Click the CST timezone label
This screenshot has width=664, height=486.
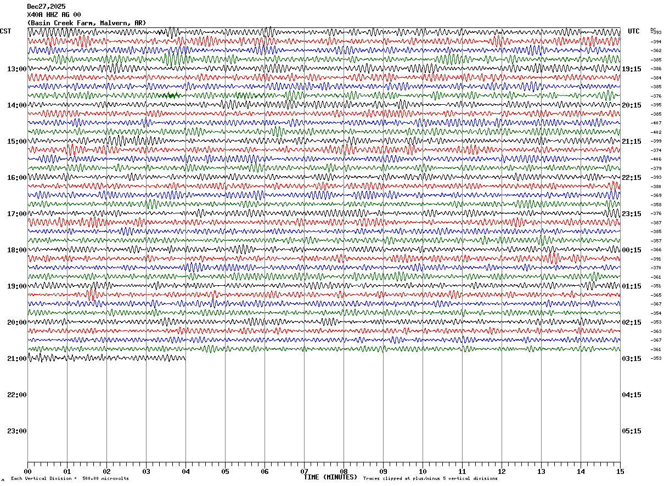tap(5, 31)
